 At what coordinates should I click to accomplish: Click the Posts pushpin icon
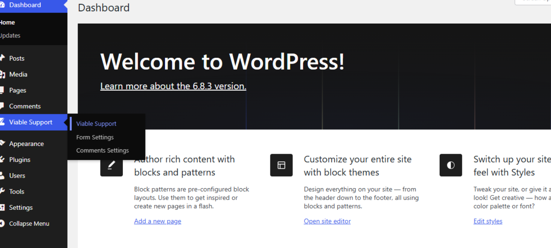click(2, 58)
